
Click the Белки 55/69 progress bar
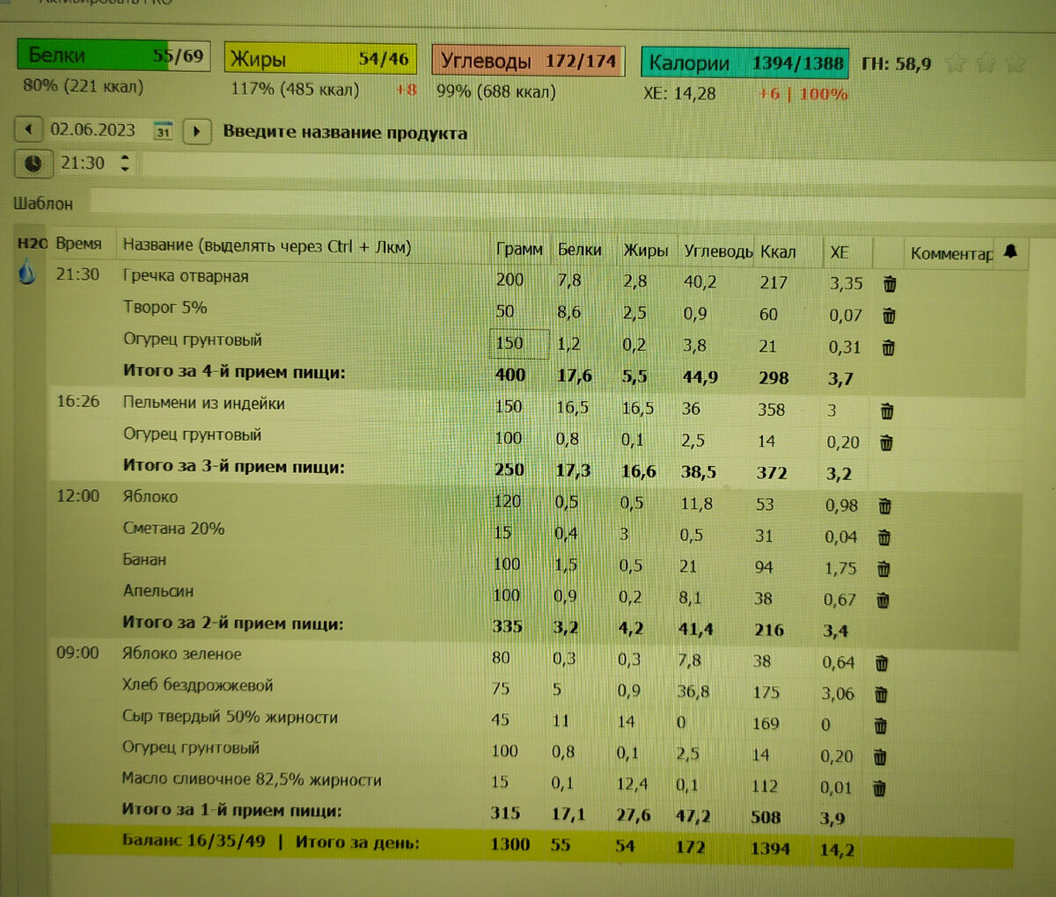(x=114, y=55)
